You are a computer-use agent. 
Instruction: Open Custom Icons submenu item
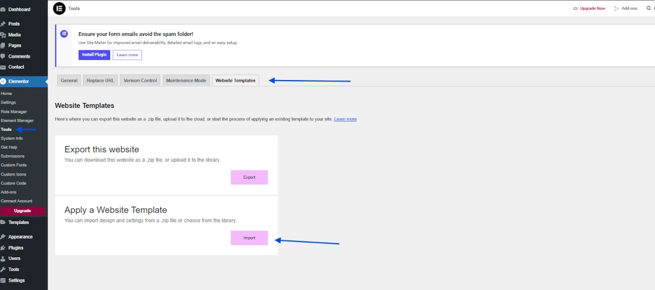click(x=14, y=174)
